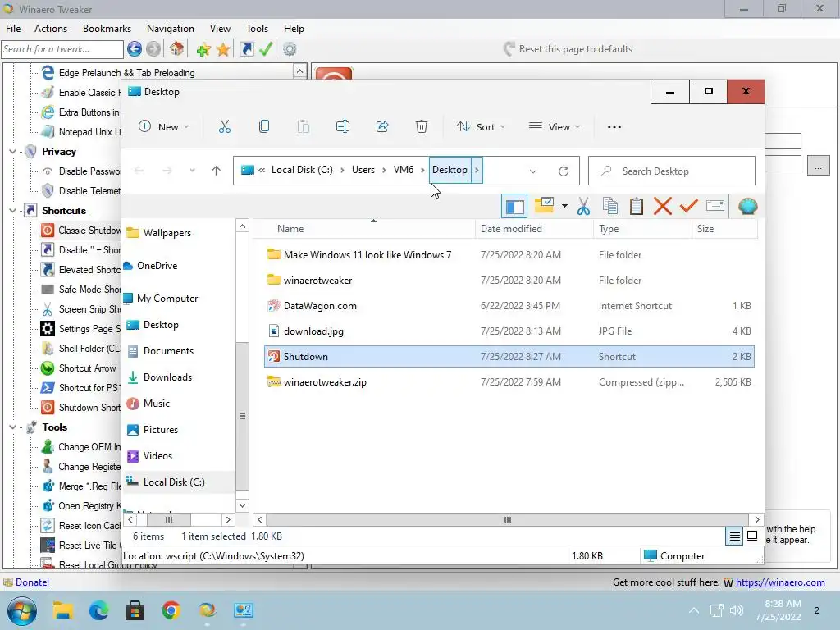The width and height of the screenshot is (840, 630).
Task: Click the folder options checkmark icon in classic toolbar
Action: click(545, 205)
